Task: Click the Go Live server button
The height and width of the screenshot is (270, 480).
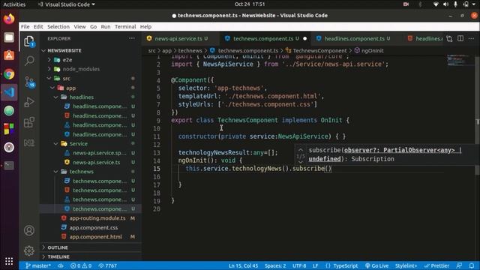Action: coord(376,265)
